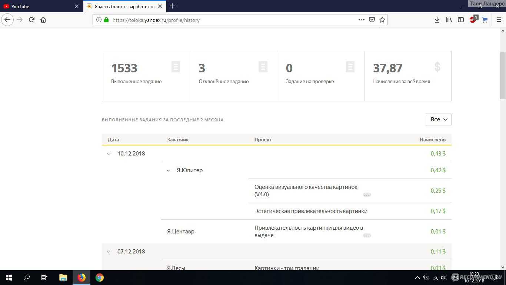
Task: Open Task View on the taskbar
Action: pos(44,278)
